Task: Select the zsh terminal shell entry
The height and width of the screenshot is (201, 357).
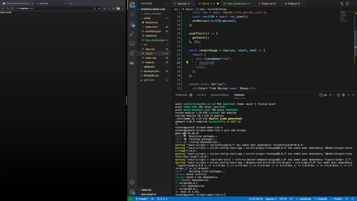Action: pos(323,95)
